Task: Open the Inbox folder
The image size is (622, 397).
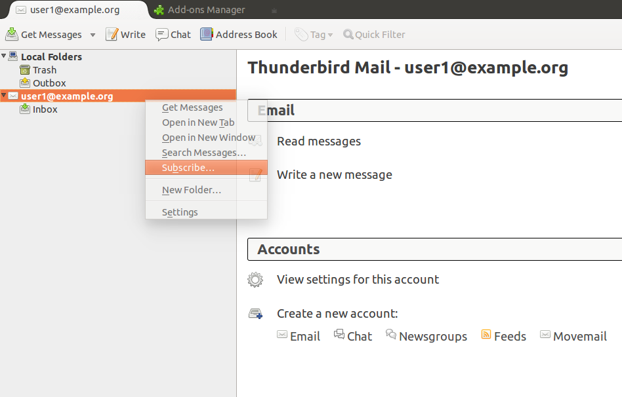Action: 45,109
